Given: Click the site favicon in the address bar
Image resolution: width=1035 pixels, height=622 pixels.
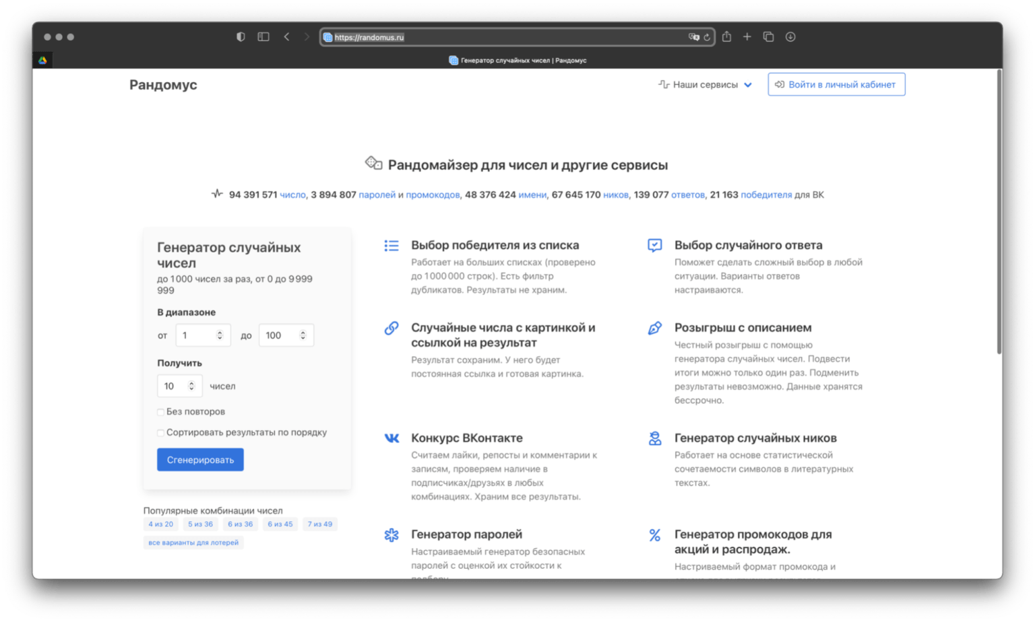Looking at the screenshot, I should coord(327,37).
